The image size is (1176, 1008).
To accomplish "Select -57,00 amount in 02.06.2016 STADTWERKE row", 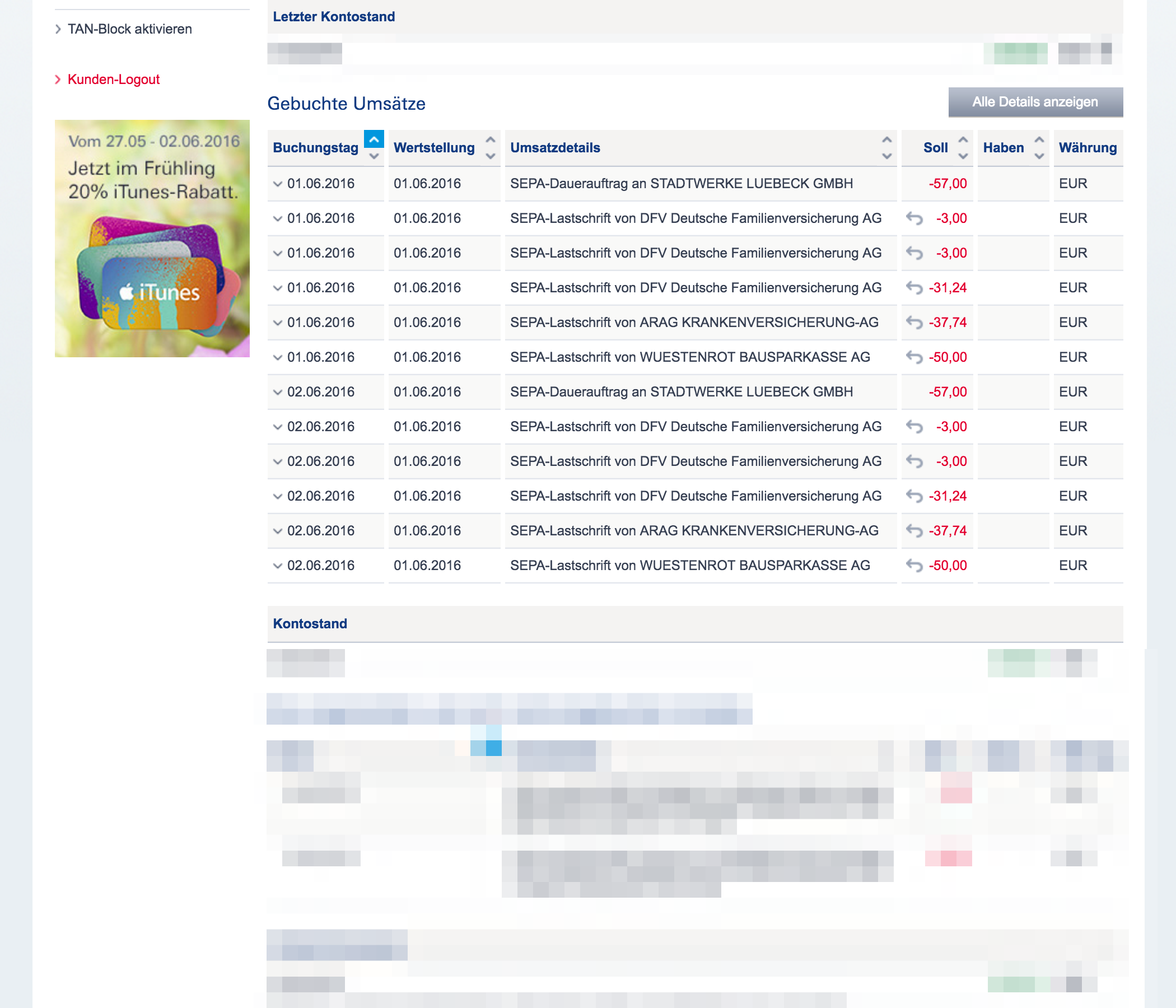I will click(948, 392).
